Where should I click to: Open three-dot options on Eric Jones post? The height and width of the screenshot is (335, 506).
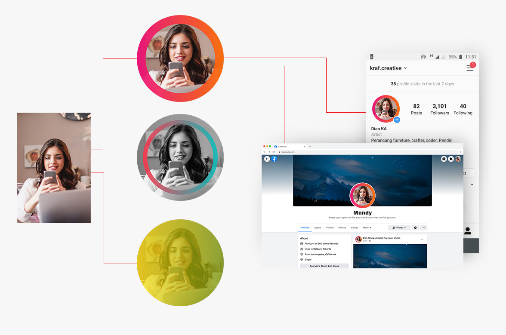422,239
